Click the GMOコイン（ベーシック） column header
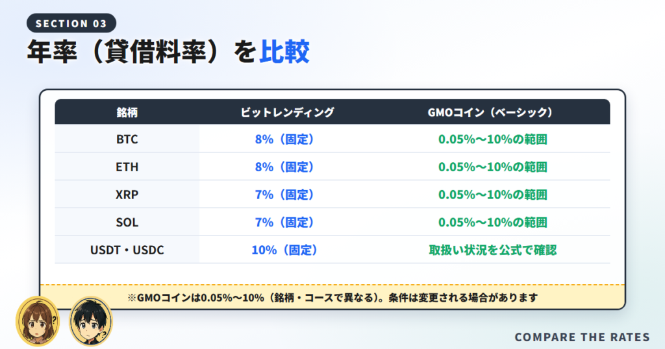 tap(492, 112)
